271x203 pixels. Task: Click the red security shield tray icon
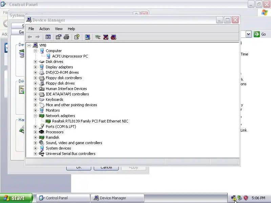[246, 198]
